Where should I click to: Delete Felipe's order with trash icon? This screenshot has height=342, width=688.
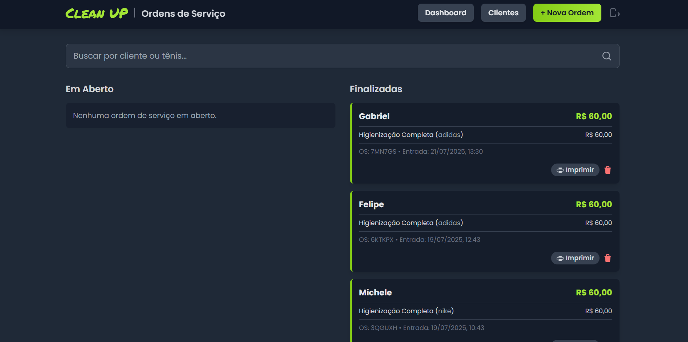pyautogui.click(x=608, y=258)
